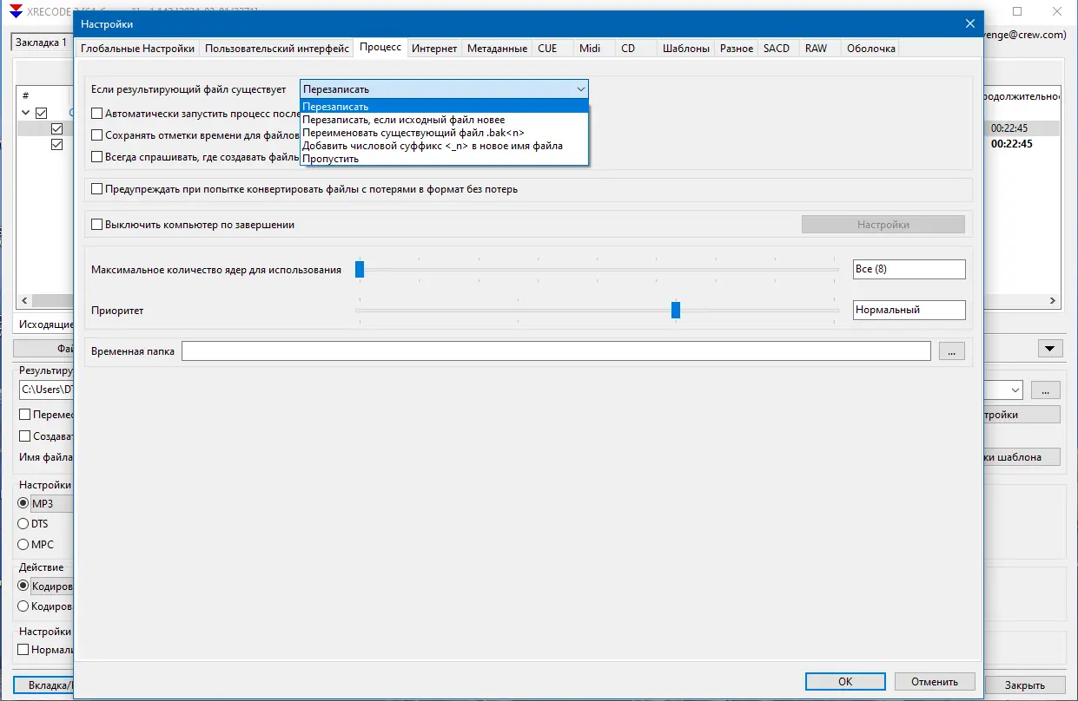Open the CUE settings tab
The image size is (1078, 701).
pos(547,49)
